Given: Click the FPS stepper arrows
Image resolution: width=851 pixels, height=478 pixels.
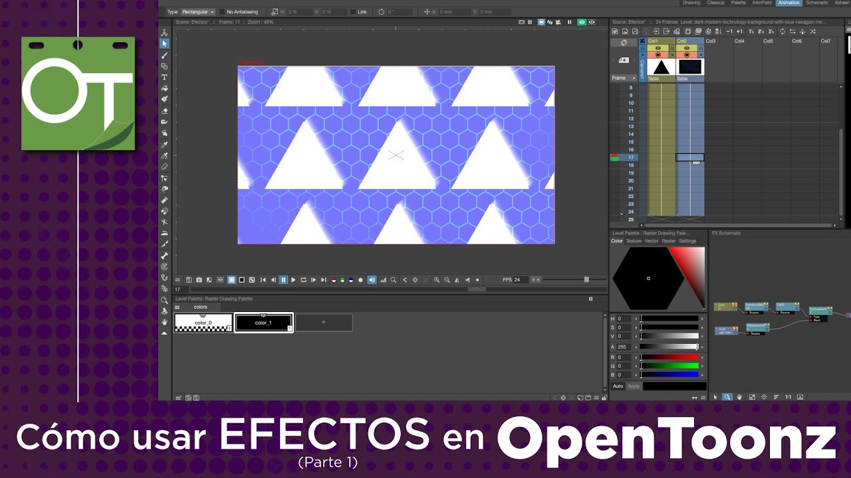Looking at the screenshot, I should click(536, 279).
